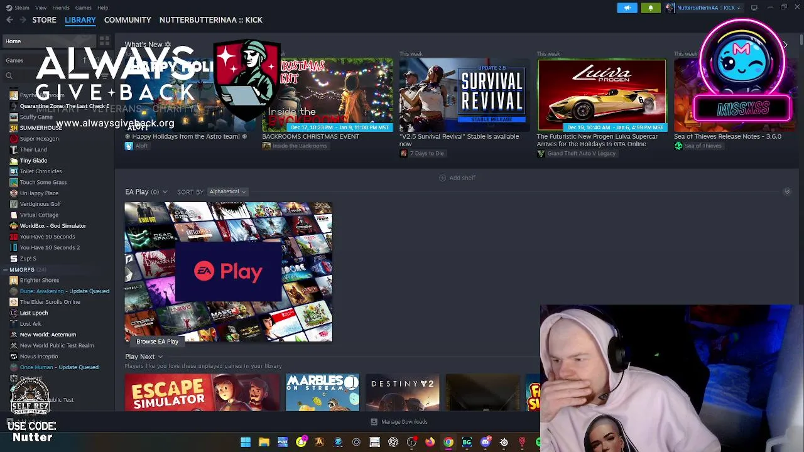
Task: Open Discord from the taskbar
Action: coord(485,442)
